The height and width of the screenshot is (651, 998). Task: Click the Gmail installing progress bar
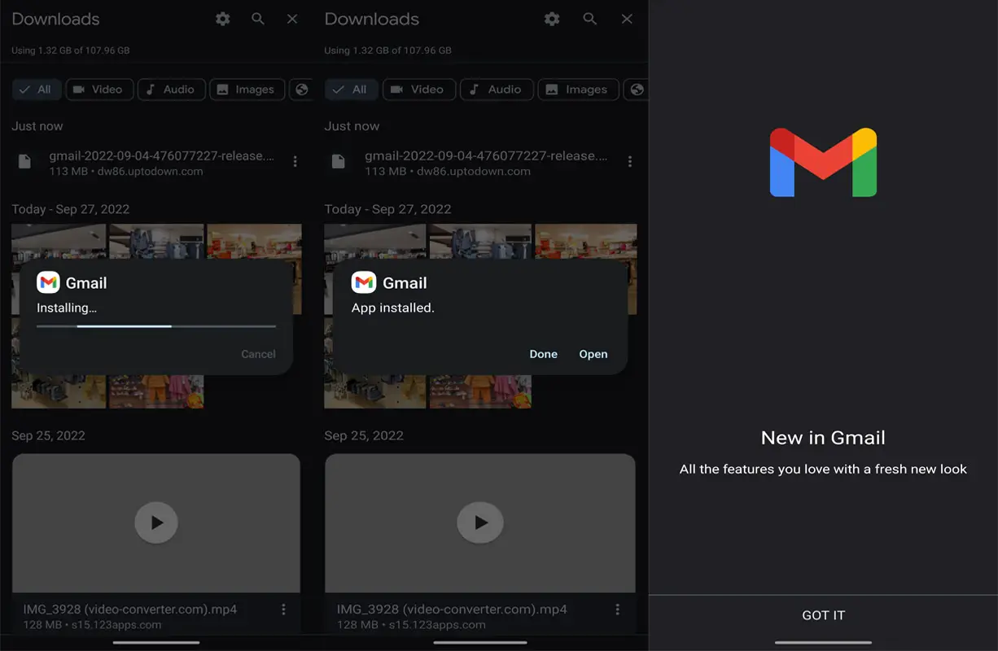point(156,326)
